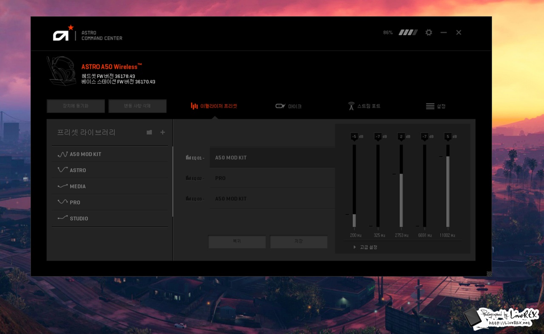The height and width of the screenshot is (334, 544).
Task: Click the EQ 03 slot icon
Action: tap(188, 199)
